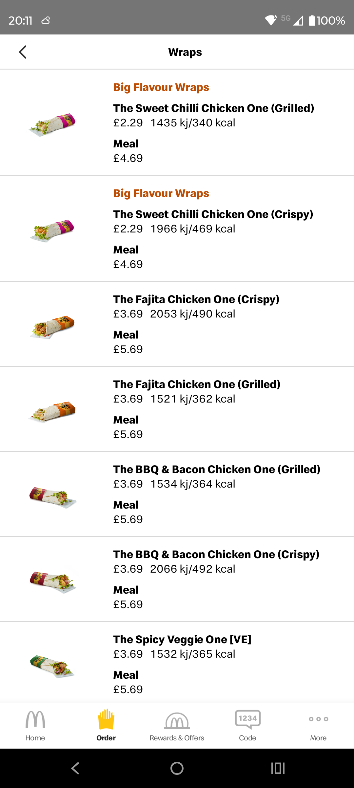Select Sweet Chilli Chicken One (Grilled) wrap

tap(213, 108)
